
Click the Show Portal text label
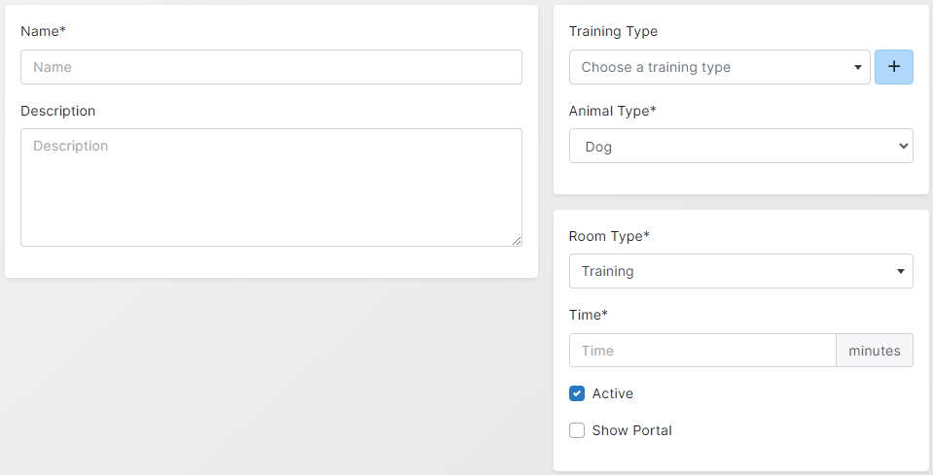point(631,430)
